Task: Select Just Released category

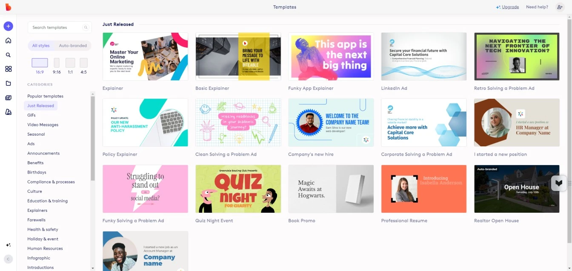Action: click(40, 106)
